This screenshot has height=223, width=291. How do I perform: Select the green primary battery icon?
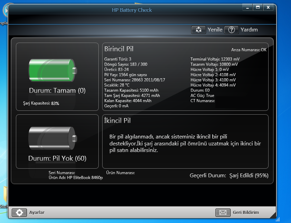(53, 70)
